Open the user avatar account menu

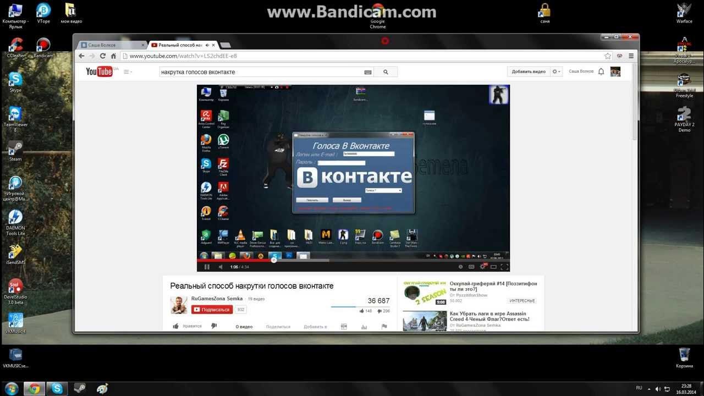[615, 71]
